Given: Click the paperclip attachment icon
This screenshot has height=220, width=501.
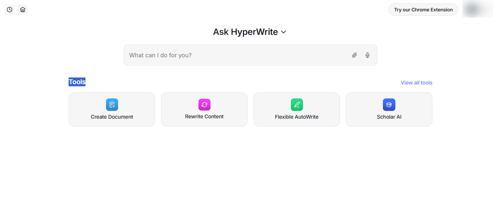Looking at the screenshot, I should [x=354, y=55].
